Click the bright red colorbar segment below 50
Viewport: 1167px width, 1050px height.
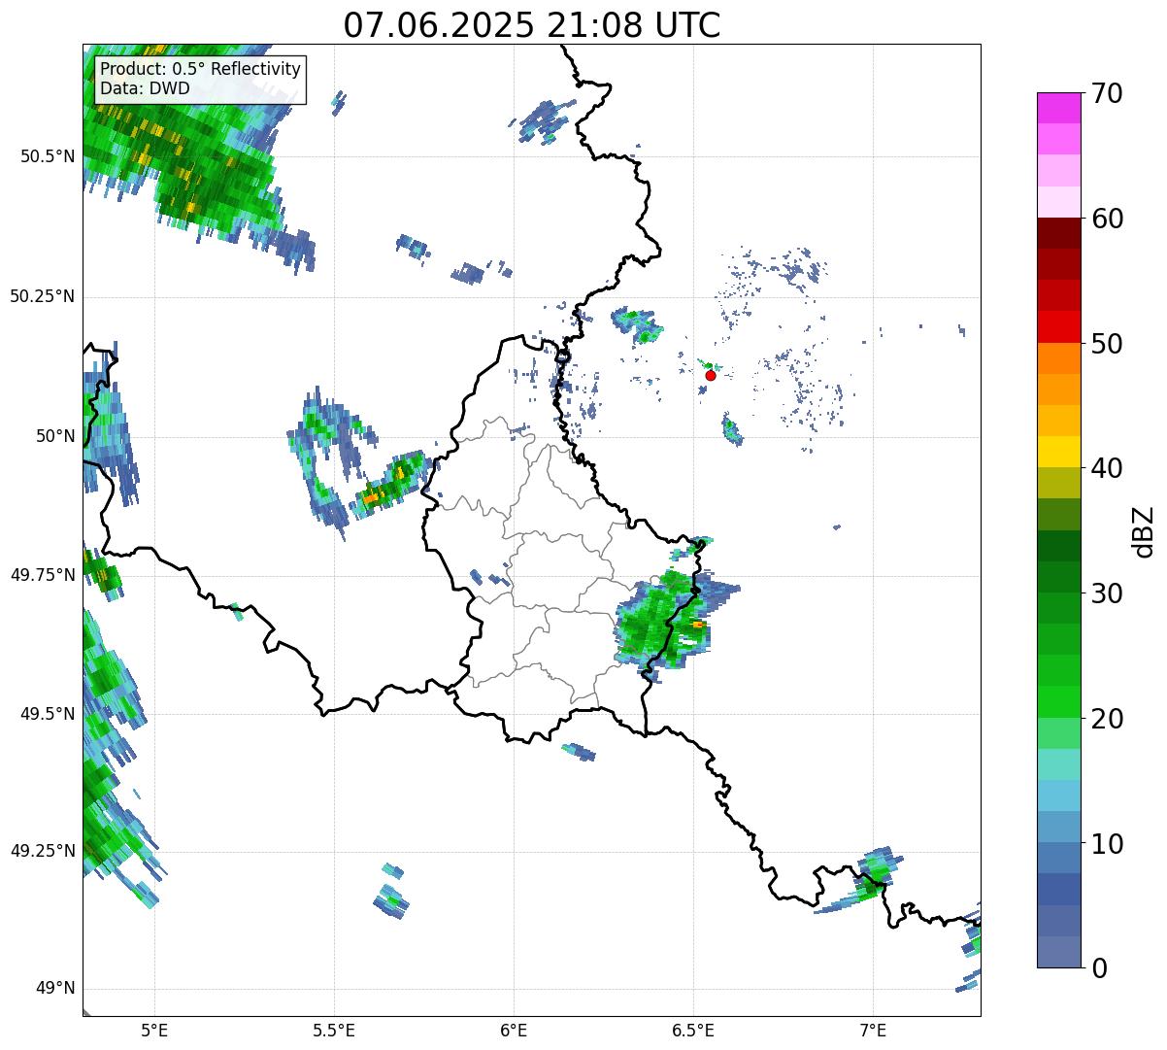(x=1059, y=326)
